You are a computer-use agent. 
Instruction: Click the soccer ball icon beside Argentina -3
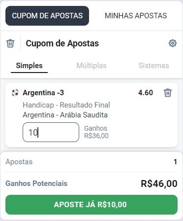[15, 93]
